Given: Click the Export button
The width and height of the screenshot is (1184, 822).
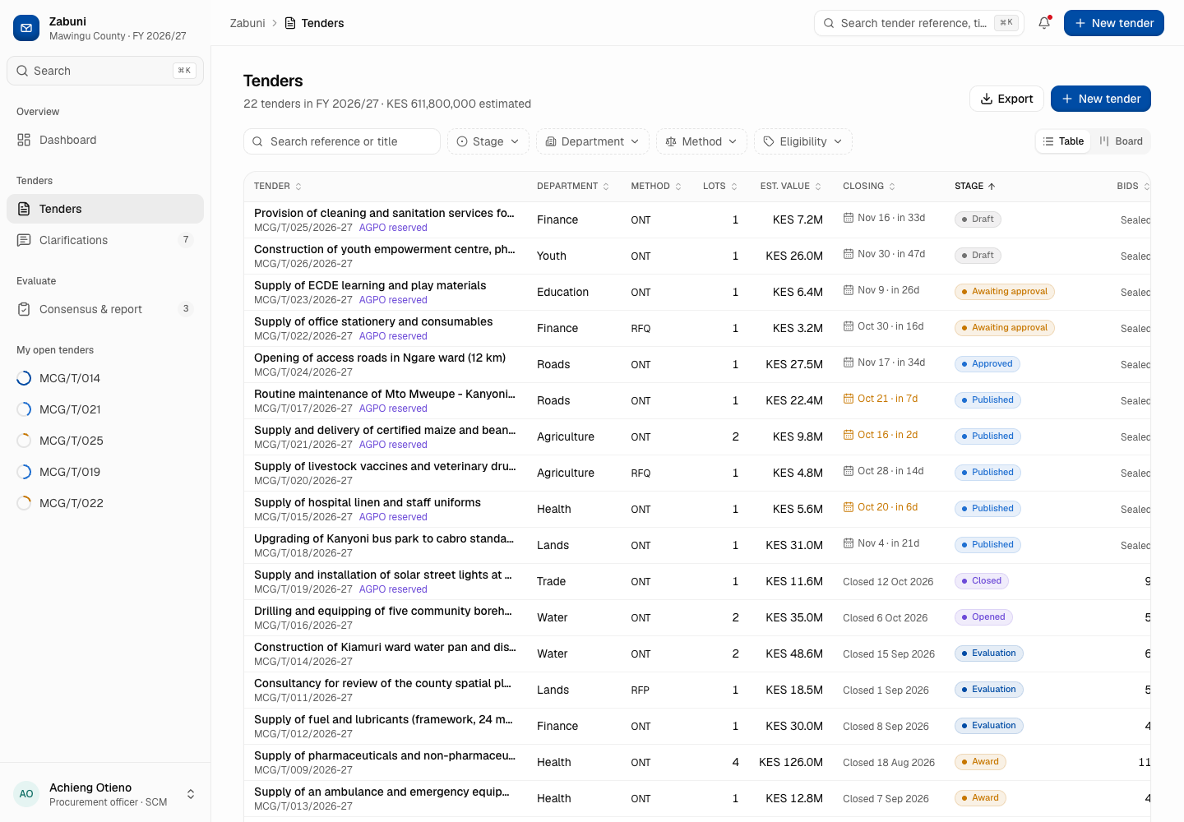Looking at the screenshot, I should click(1006, 99).
